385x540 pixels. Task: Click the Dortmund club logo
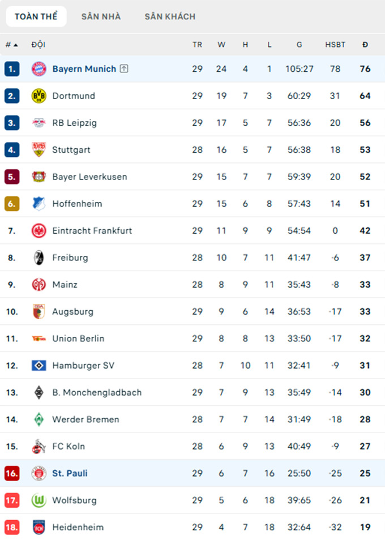[x=38, y=96]
